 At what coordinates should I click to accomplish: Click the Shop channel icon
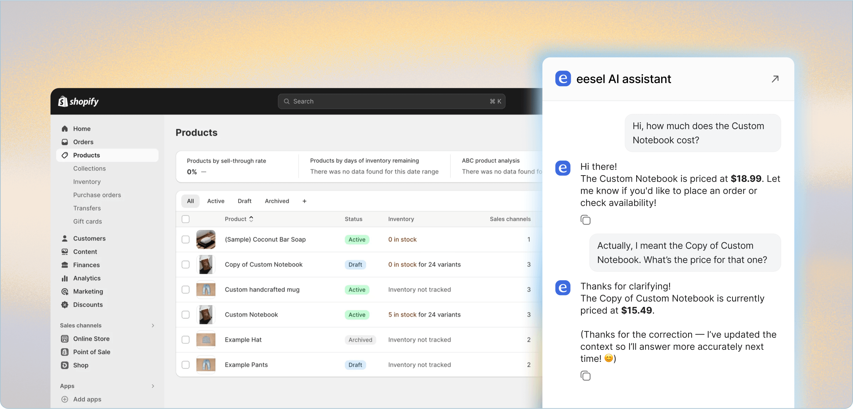(x=65, y=365)
